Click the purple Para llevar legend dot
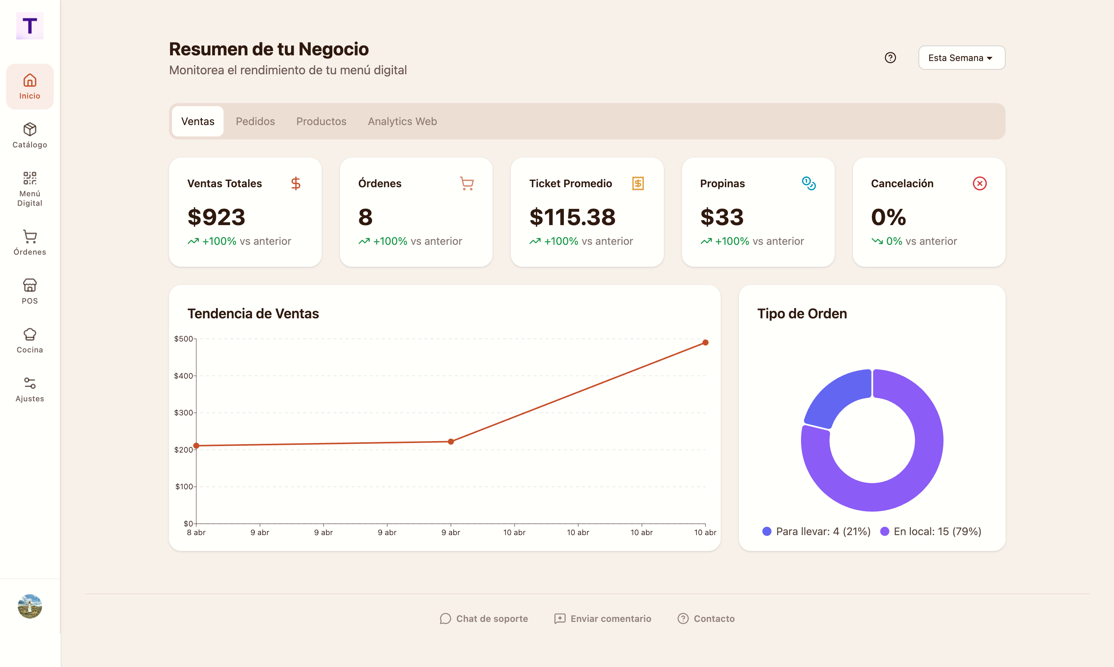This screenshot has height=667, width=1114. point(767,531)
